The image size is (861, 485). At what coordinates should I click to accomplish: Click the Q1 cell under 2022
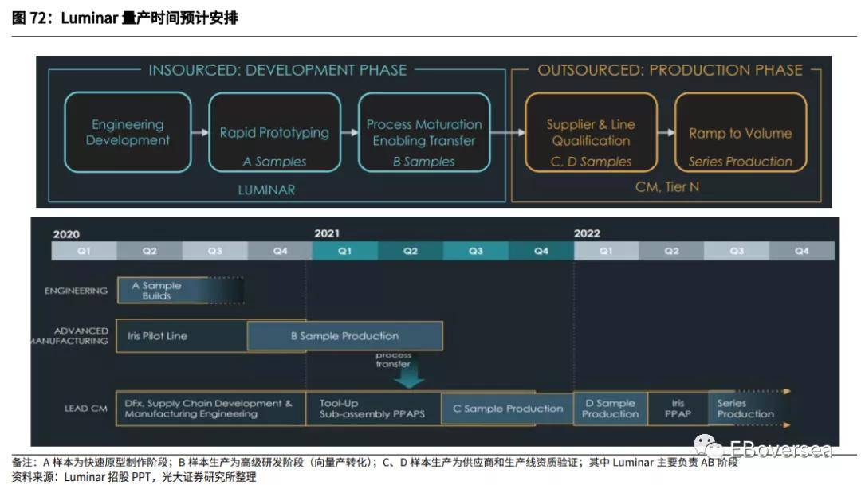[x=606, y=251]
